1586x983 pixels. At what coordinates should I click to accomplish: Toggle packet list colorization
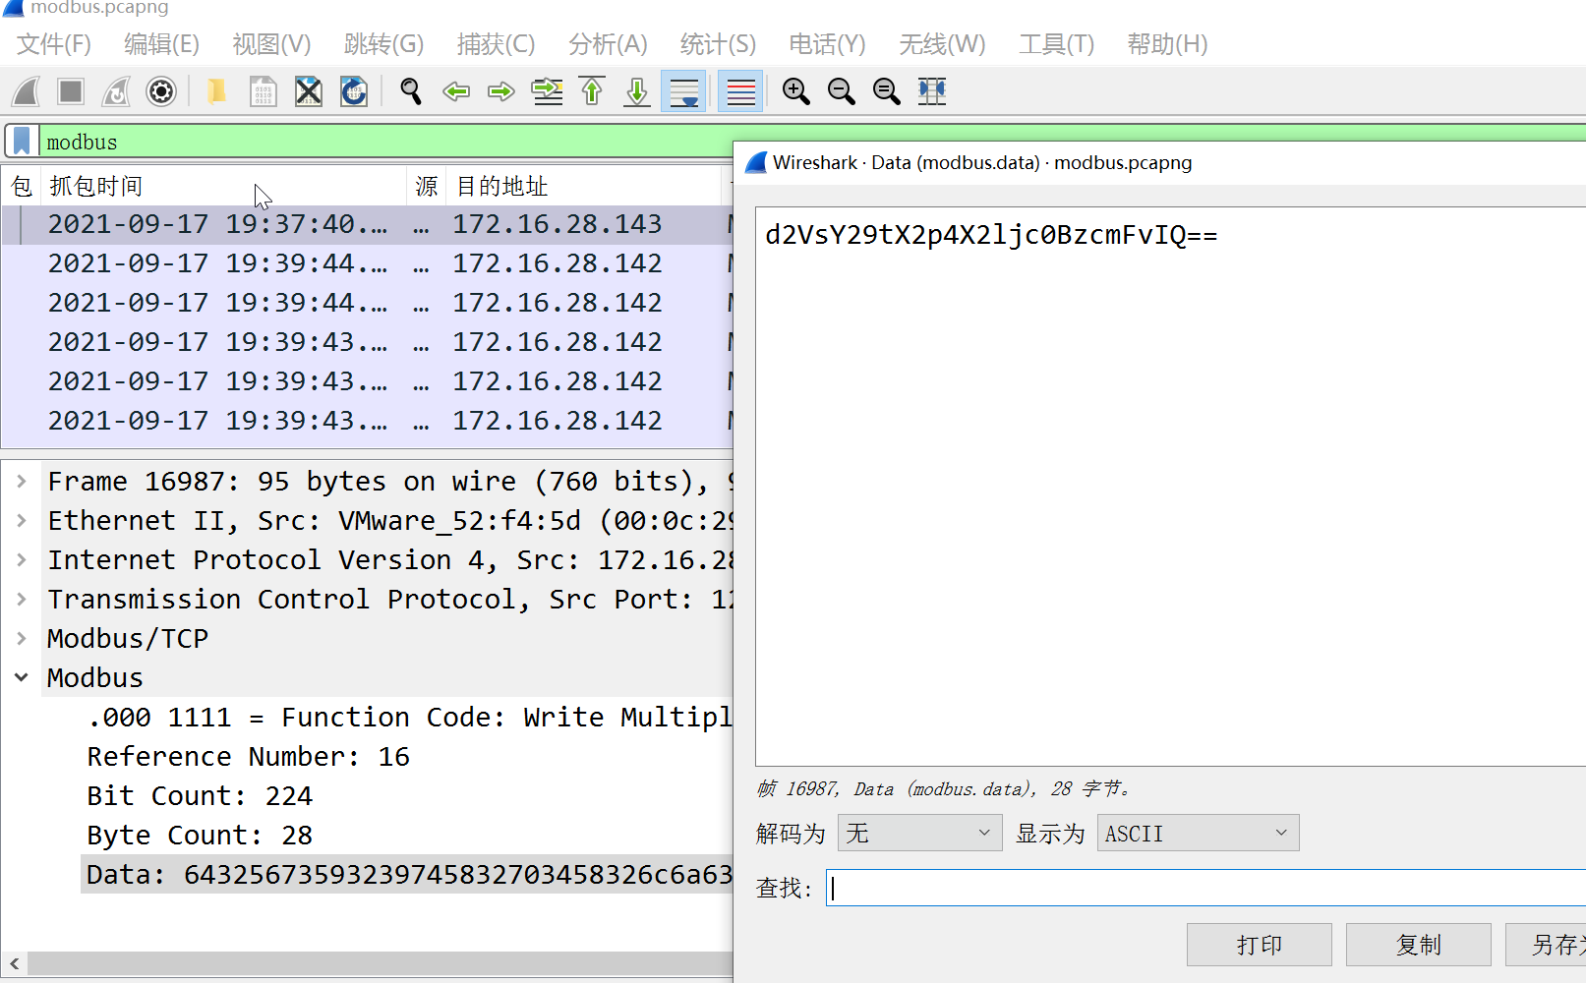tap(740, 91)
